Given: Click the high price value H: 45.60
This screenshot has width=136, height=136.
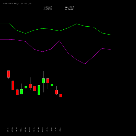Looking at the screenshot, I should [x=70, y=7].
